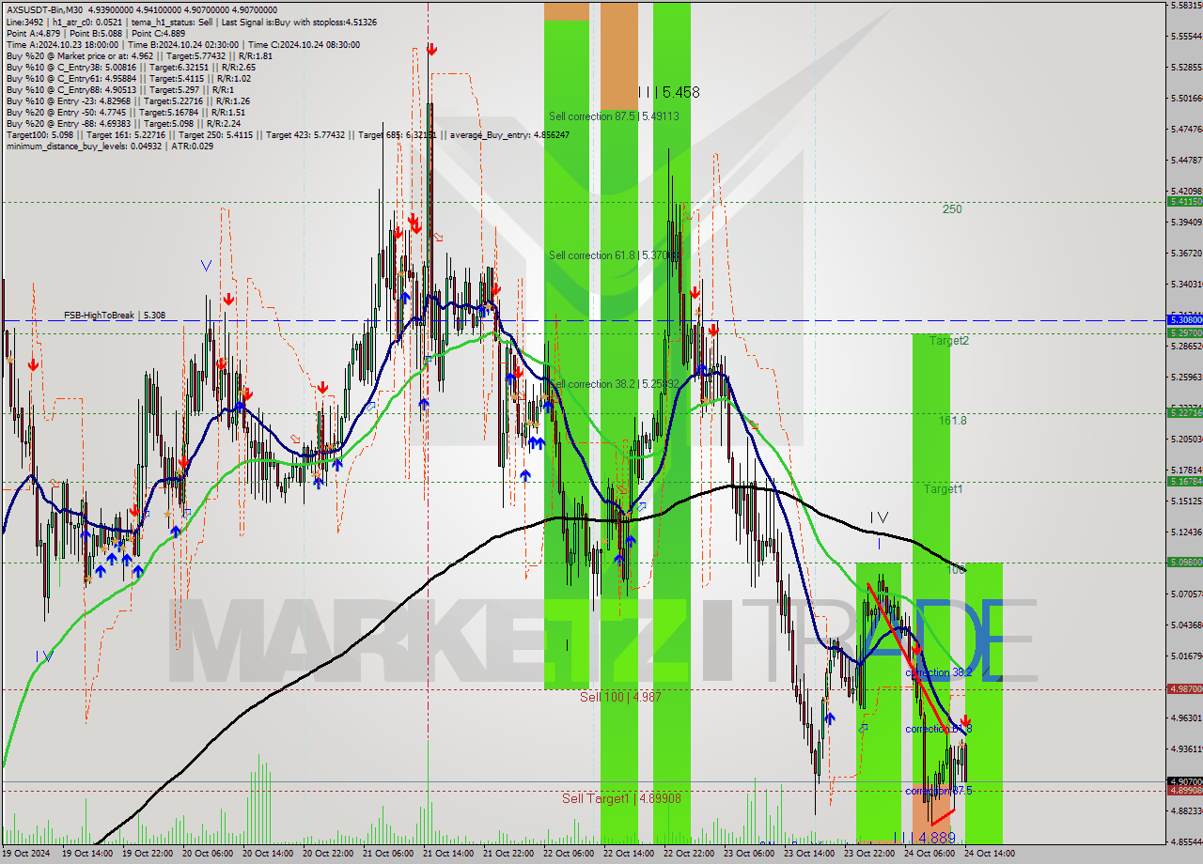Click the red 4.98700 price tag

(1184, 688)
